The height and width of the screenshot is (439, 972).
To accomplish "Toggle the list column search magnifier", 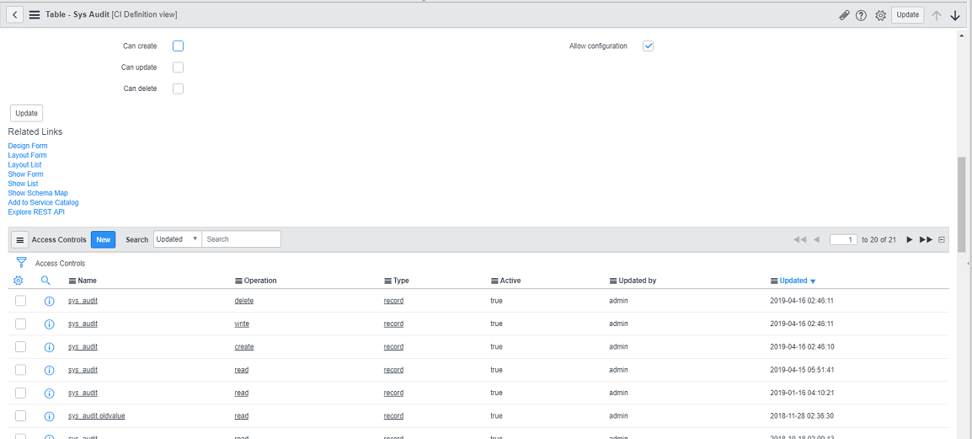I will coord(46,281).
